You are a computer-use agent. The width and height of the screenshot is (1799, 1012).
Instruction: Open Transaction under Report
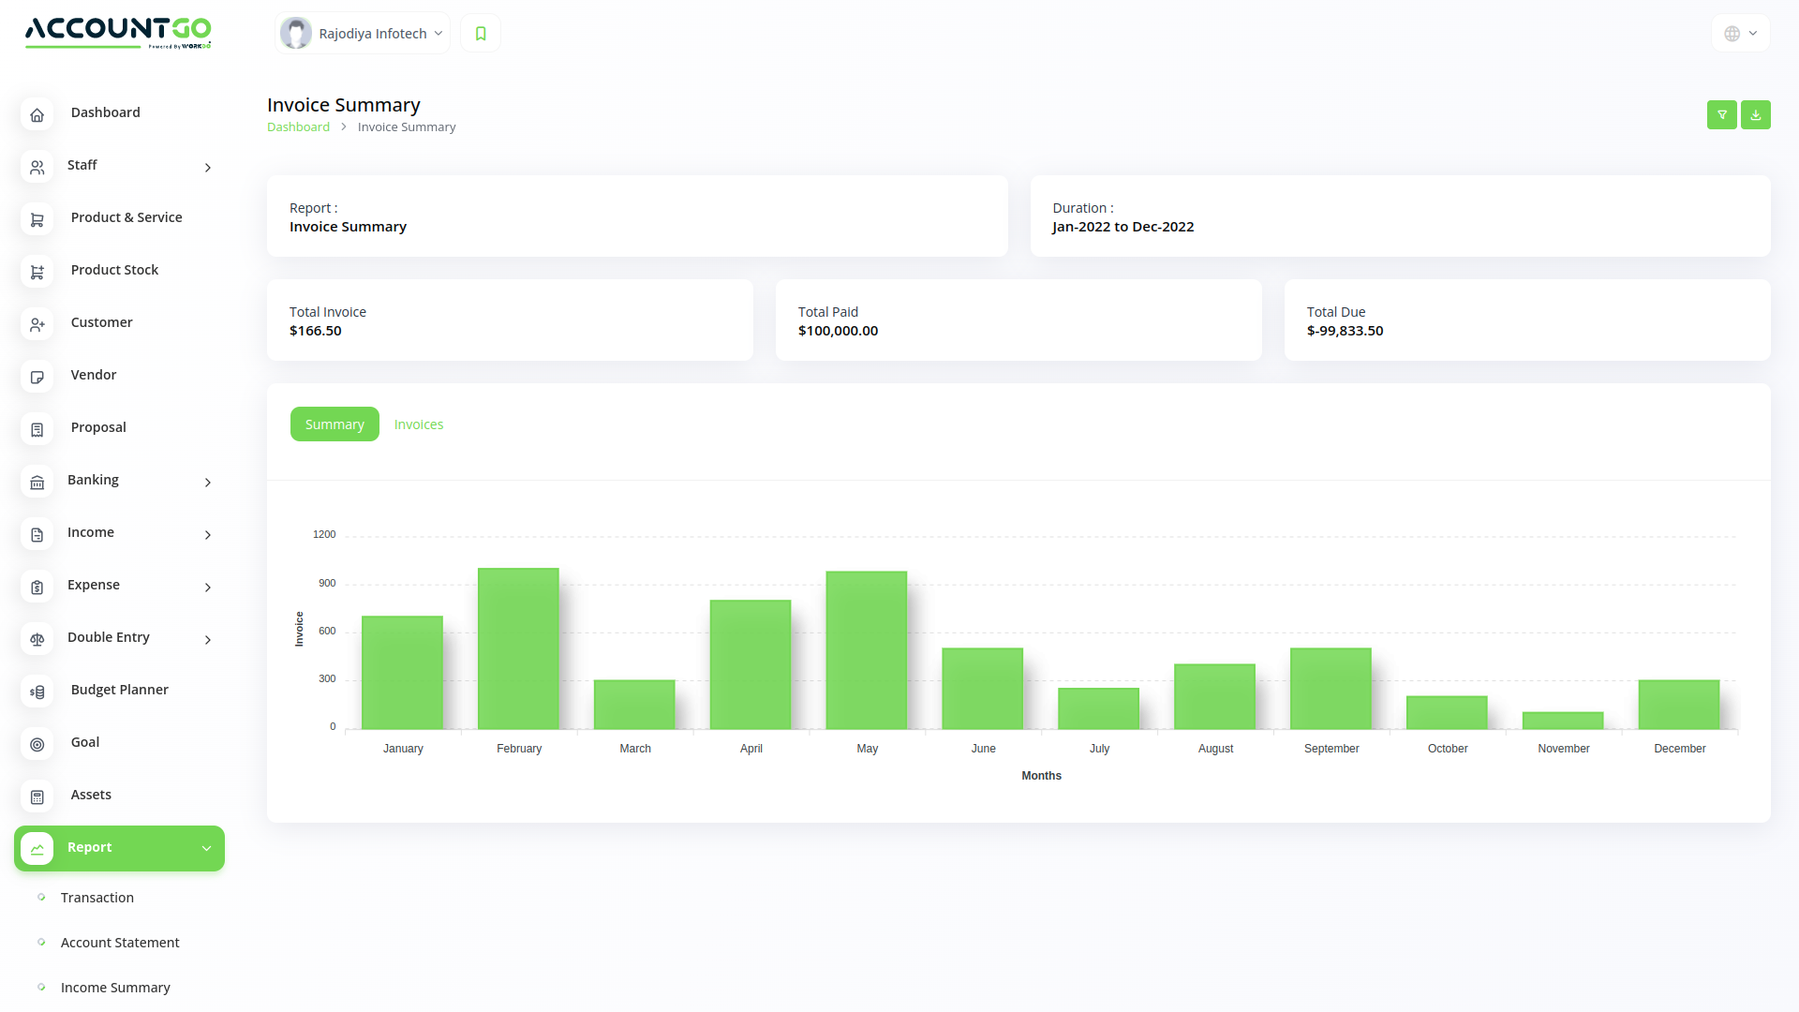[97, 897]
